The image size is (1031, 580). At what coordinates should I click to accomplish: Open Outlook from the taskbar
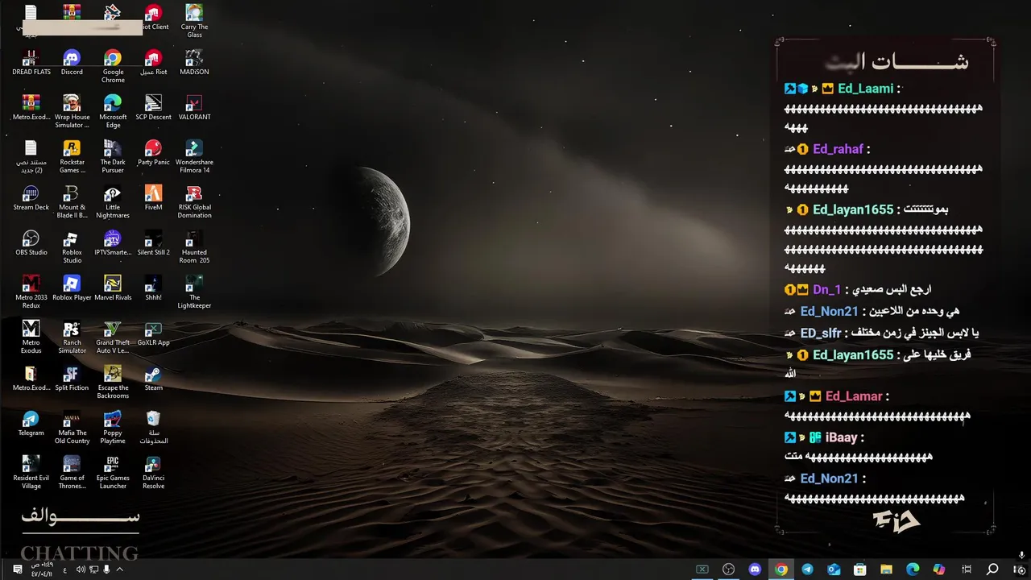pos(834,570)
